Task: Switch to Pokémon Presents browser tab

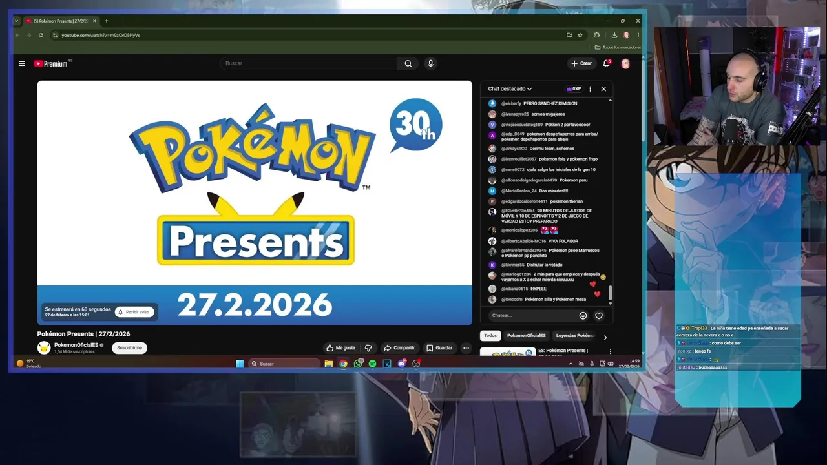Action: tap(60, 21)
